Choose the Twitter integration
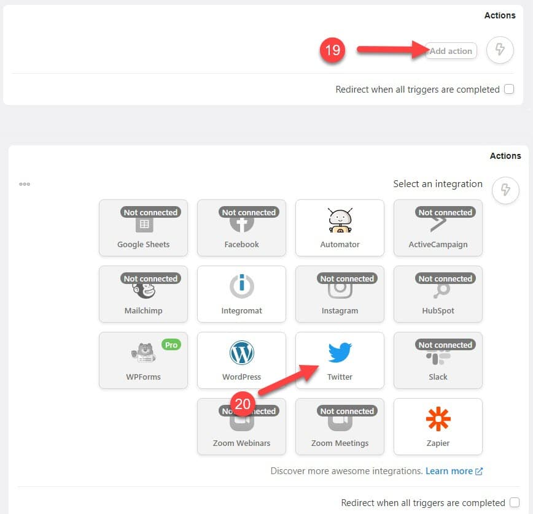The image size is (533, 514). tap(340, 360)
